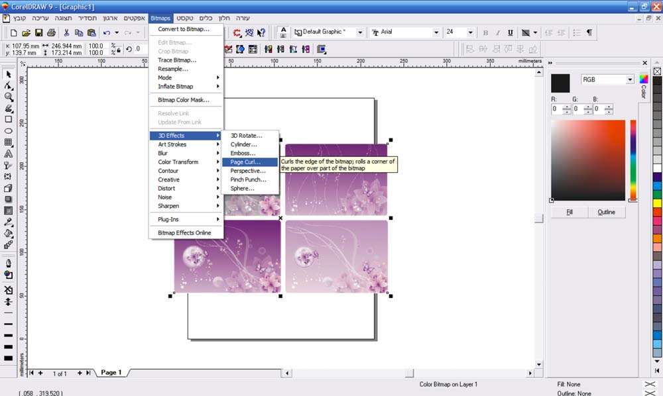Select the Freehand drawing tool

pos(8,109)
